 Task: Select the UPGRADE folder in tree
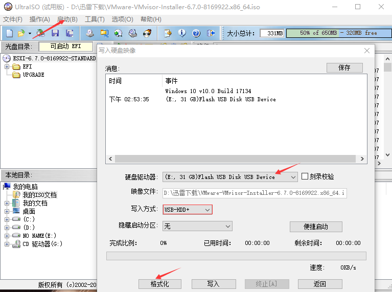point(33,75)
